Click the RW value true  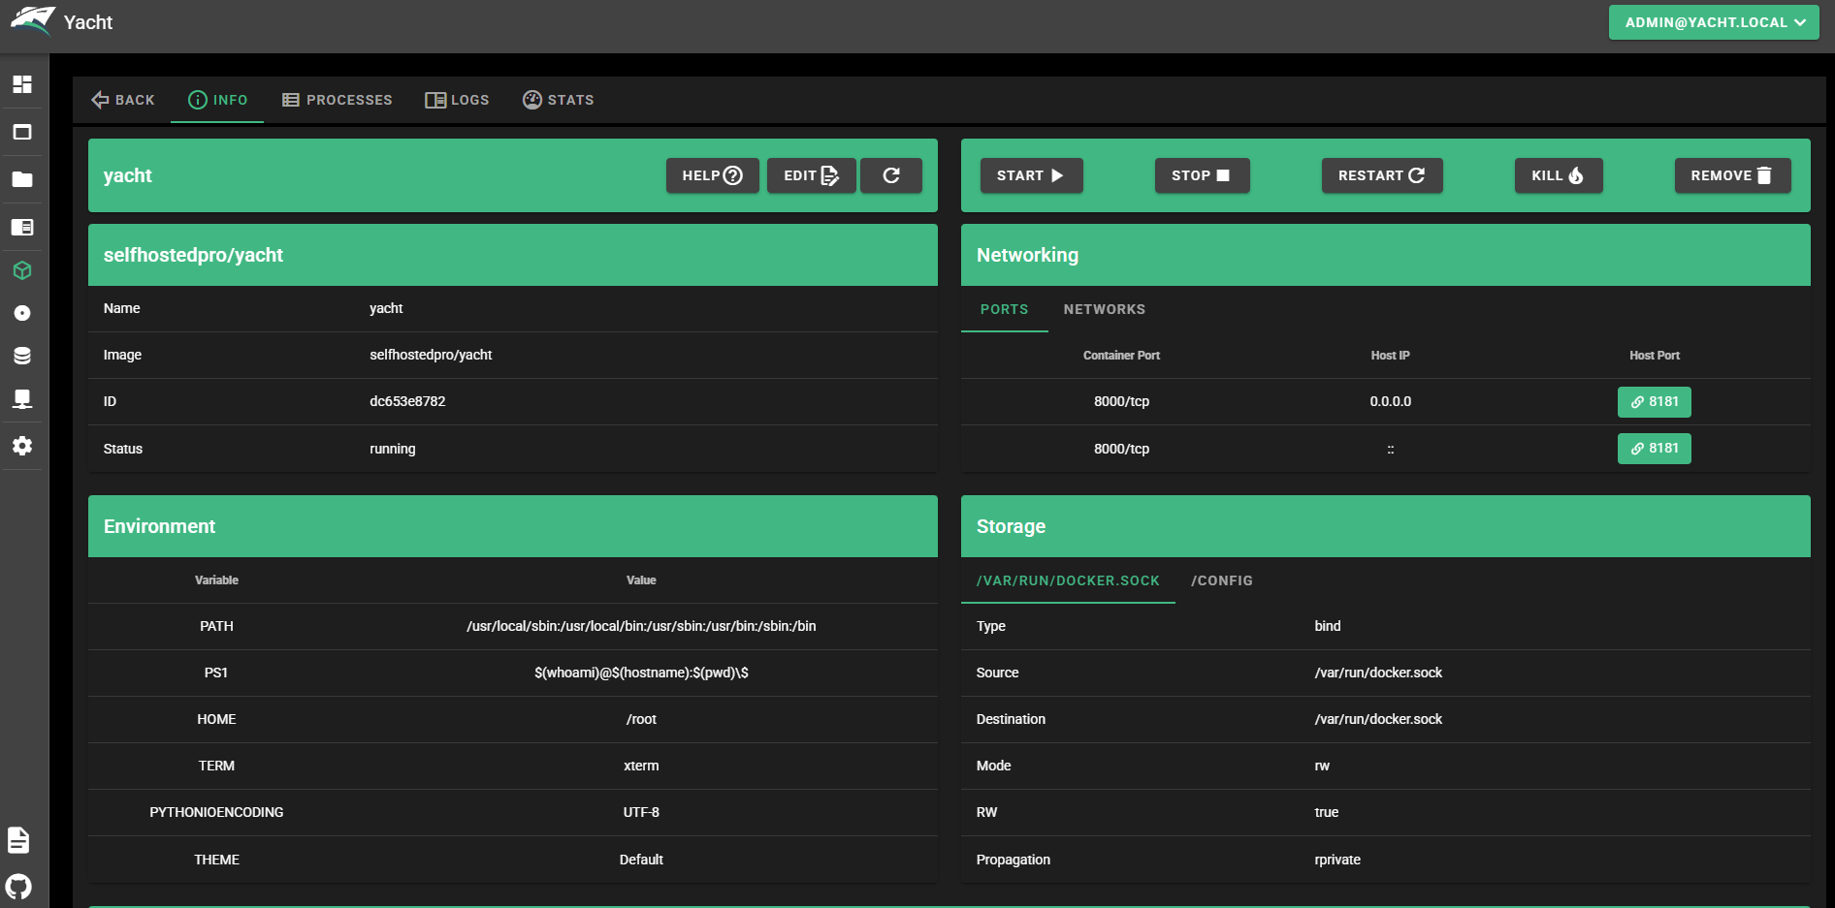point(1327,812)
